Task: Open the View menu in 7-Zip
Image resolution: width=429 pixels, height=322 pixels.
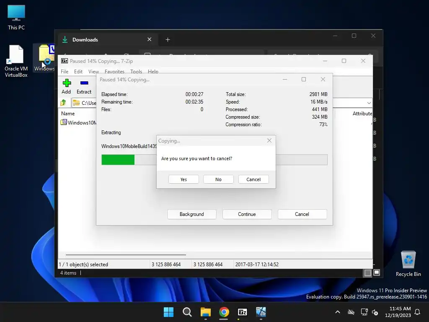Action: pyautogui.click(x=93, y=71)
